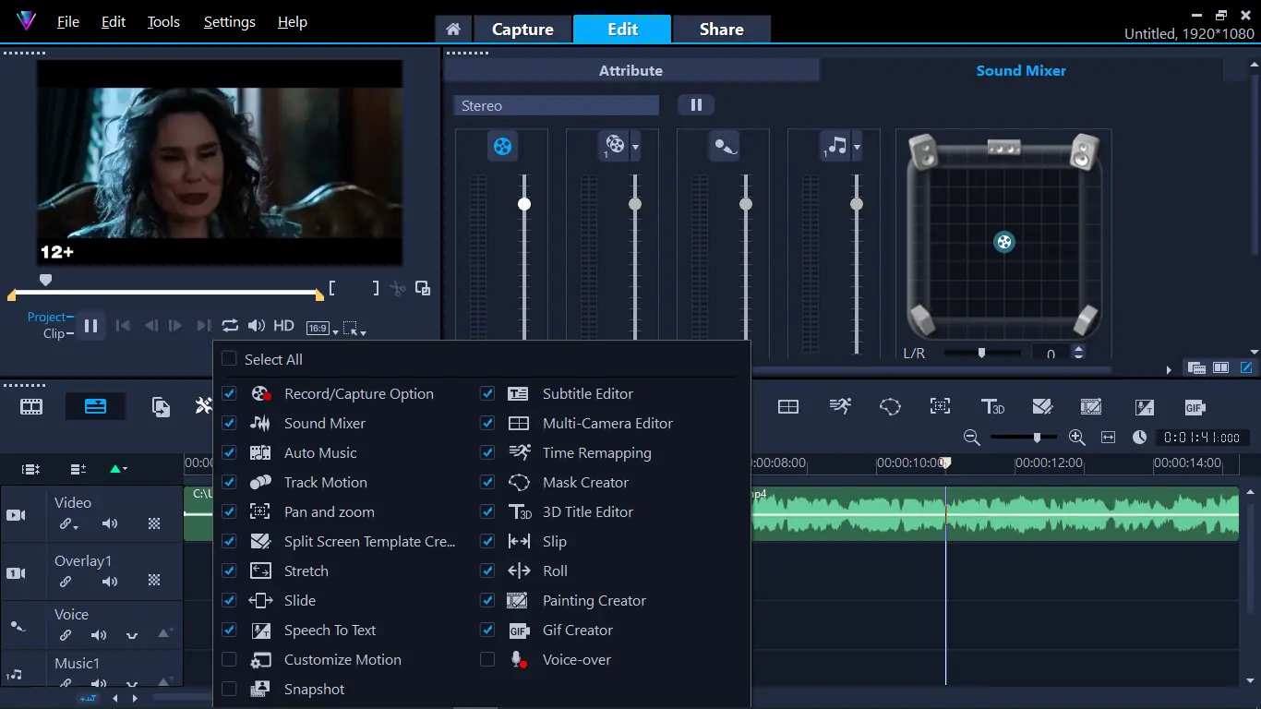The image size is (1261, 709).
Task: Check the Select All checkbox
Action: [229, 359]
